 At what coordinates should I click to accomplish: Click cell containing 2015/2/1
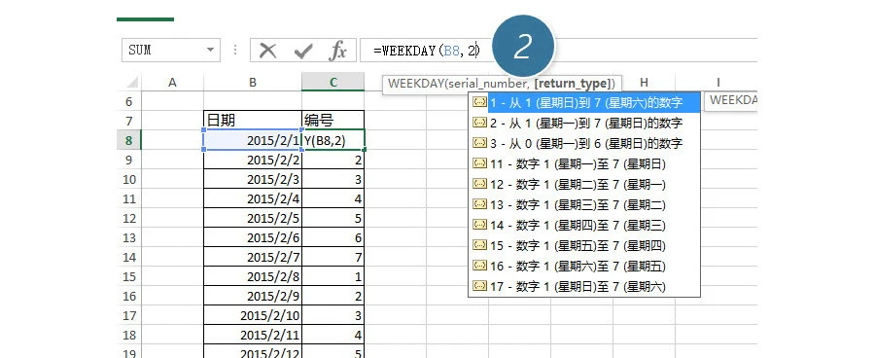253,140
